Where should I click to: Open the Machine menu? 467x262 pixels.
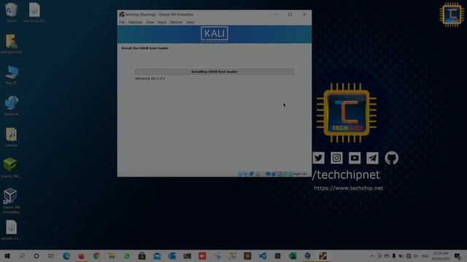pyautogui.click(x=135, y=23)
